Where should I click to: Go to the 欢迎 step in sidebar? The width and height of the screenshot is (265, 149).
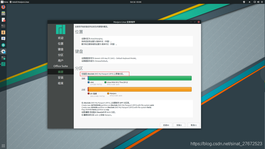pyautogui.click(x=60, y=38)
